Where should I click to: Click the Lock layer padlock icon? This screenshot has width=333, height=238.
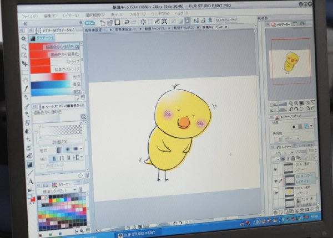tap(293, 158)
